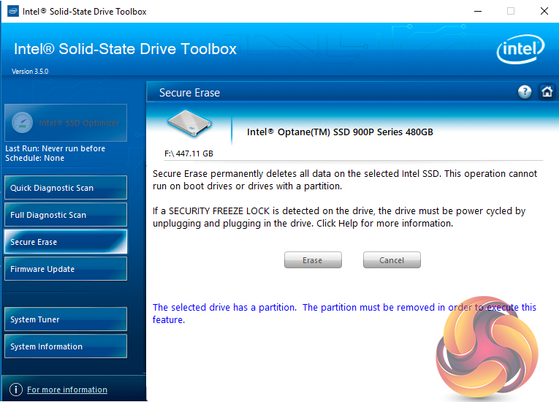Run the Quick Diagnostic Scan
This screenshot has width=559, height=402.
pos(66,187)
